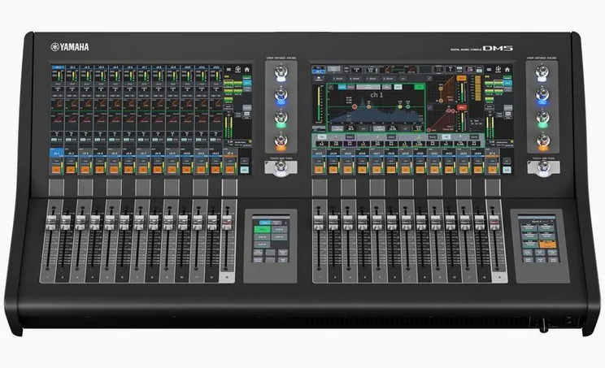This screenshot has width=605, height=368.
Task: Open the menu list icon on left touchscreen
Action: pyautogui.click(x=229, y=70)
